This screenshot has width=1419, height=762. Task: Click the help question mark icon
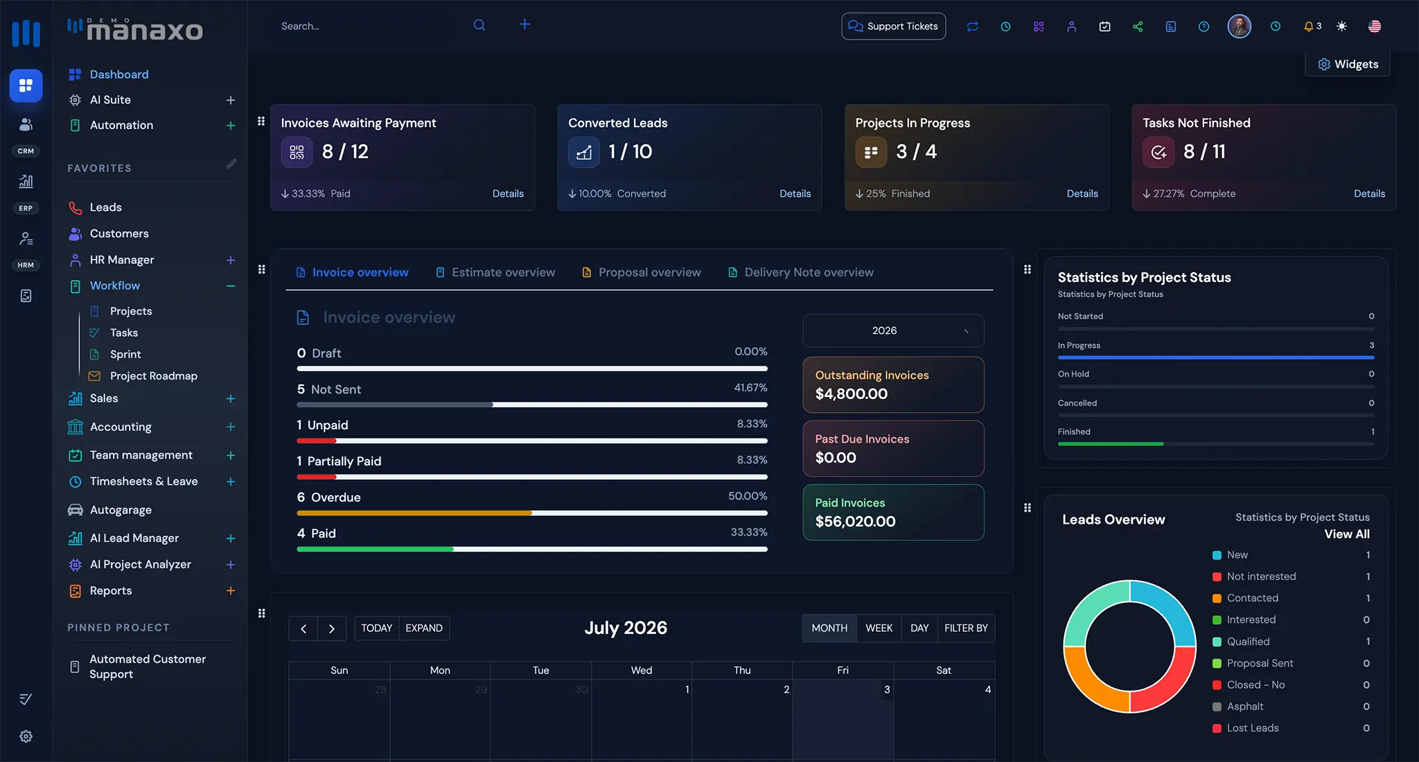click(x=1204, y=26)
